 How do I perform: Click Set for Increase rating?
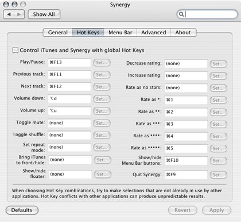pyautogui.click(x=218, y=76)
